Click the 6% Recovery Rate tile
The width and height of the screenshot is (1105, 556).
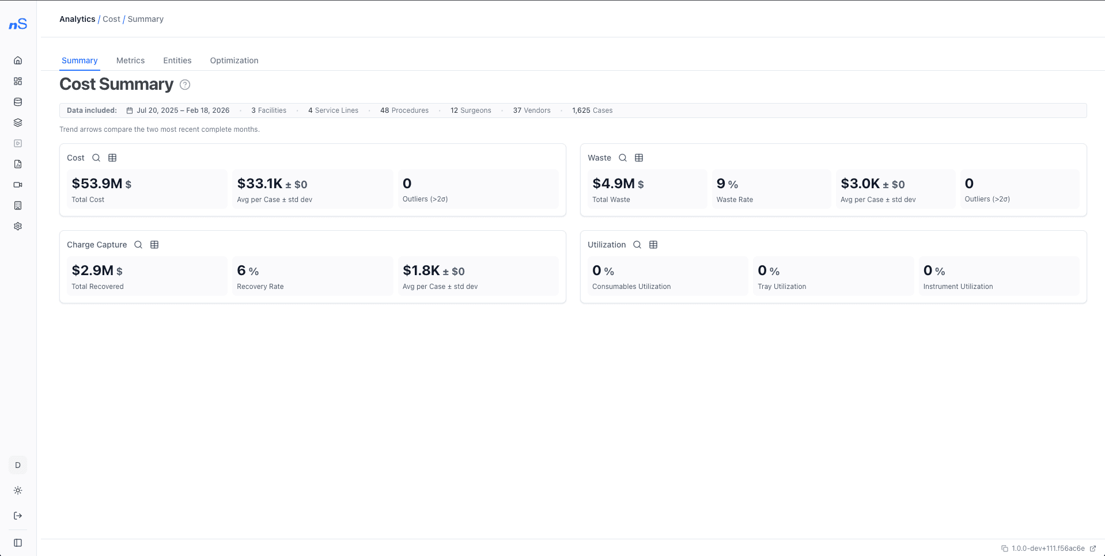(x=313, y=276)
